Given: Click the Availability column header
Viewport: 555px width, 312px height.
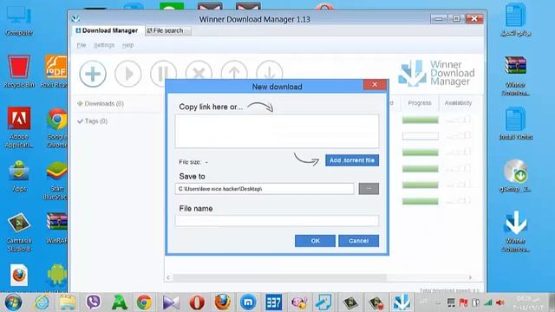Looking at the screenshot, I should (458, 103).
